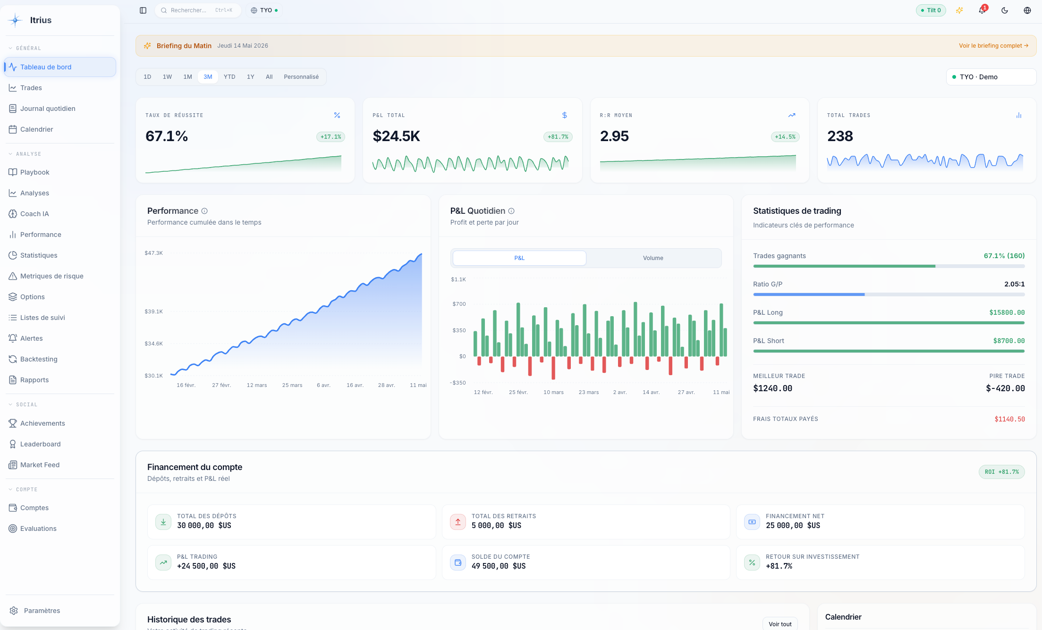Click the Trades gagnants progress bar
This screenshot has height=630, width=1042.
point(889,266)
